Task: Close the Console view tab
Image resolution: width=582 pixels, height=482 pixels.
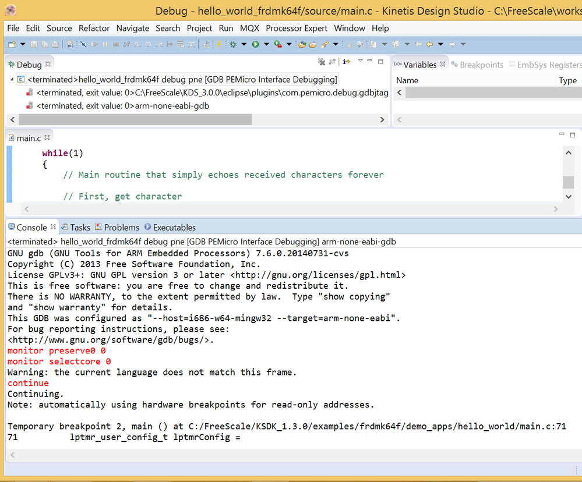Action: [53, 226]
